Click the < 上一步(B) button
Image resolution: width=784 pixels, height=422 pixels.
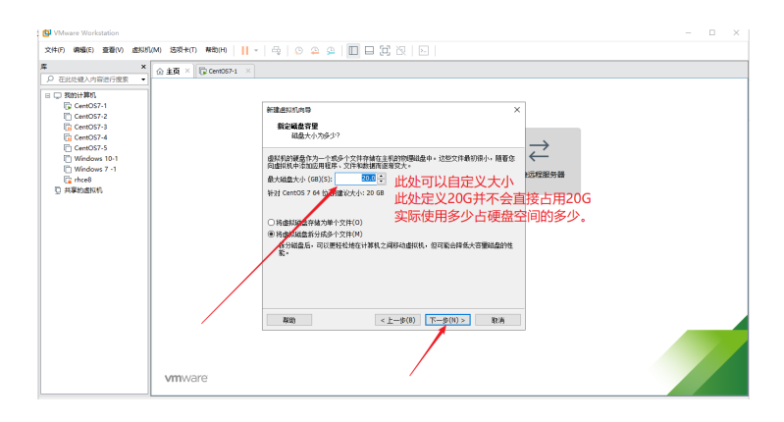coord(397,320)
